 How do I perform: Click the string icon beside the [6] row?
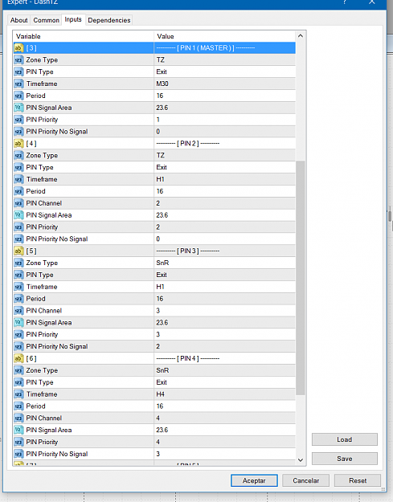(x=18, y=358)
